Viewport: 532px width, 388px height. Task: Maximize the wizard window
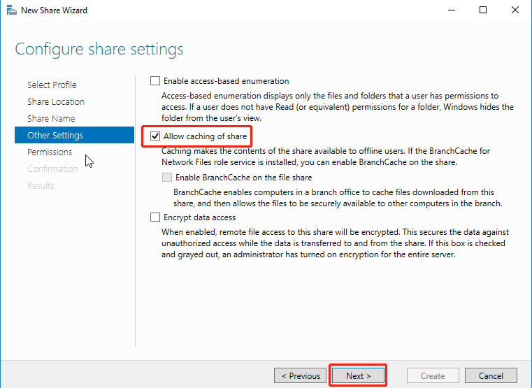tap(483, 10)
